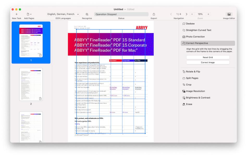The height and width of the screenshot is (156, 247).
Task: Click the bottom-right perspective grid handle
Action: point(145,133)
